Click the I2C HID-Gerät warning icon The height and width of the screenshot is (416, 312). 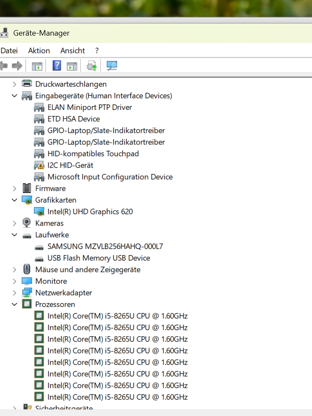39,165
